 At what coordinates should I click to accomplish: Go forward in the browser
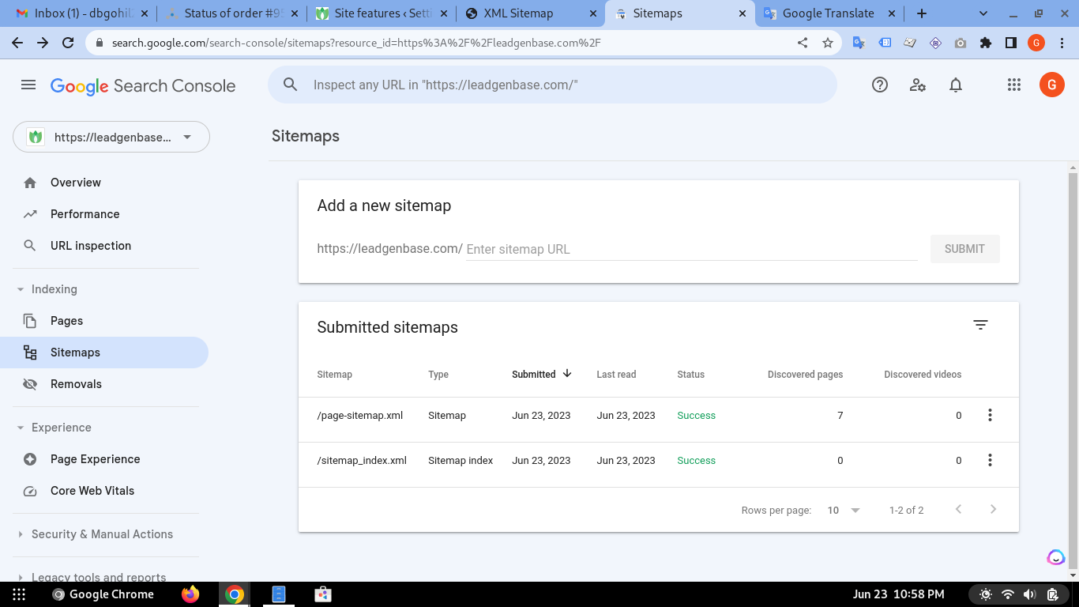pyautogui.click(x=43, y=43)
